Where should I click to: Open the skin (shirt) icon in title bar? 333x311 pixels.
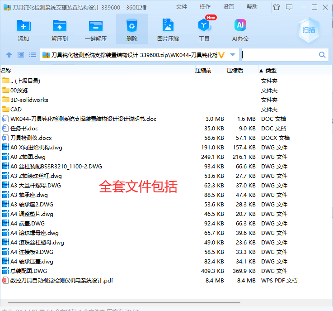[277, 7]
